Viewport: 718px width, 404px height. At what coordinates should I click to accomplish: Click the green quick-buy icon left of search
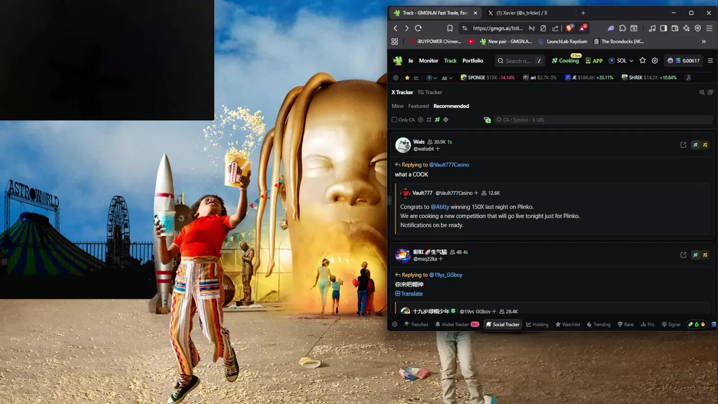(x=487, y=120)
